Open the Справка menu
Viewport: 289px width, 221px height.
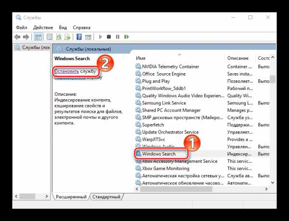(81, 27)
